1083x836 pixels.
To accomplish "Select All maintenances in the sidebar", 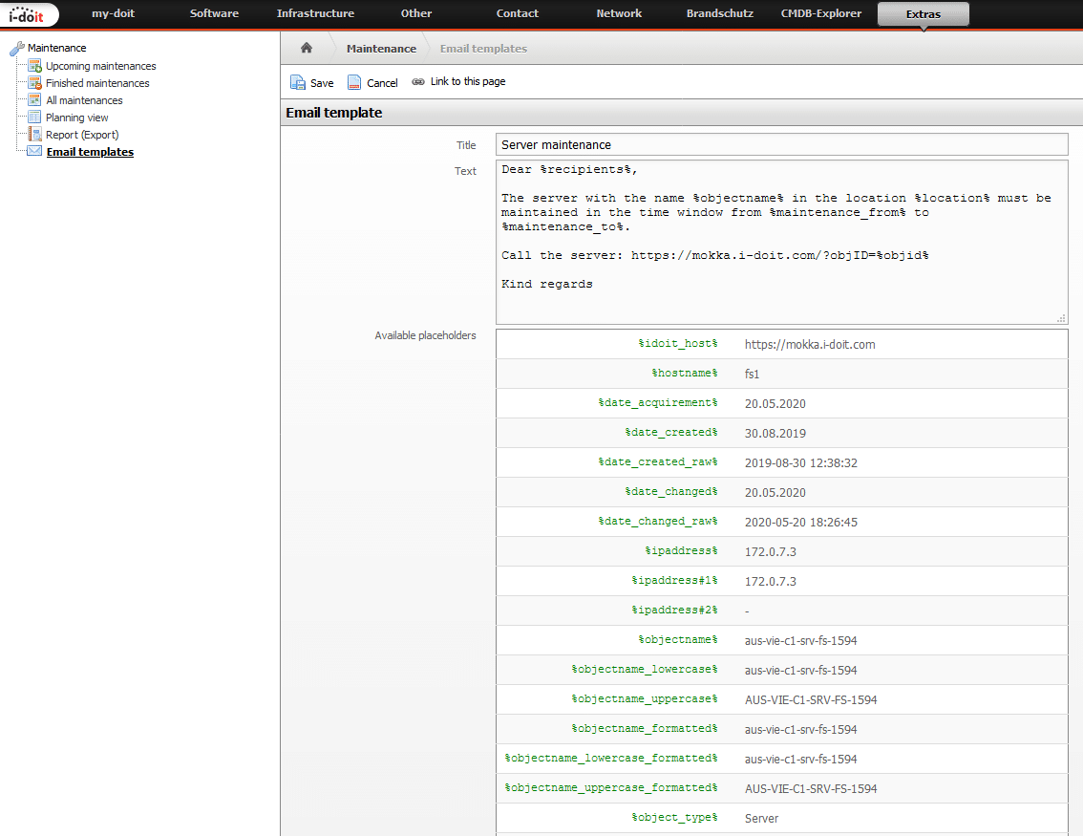I will pos(83,100).
